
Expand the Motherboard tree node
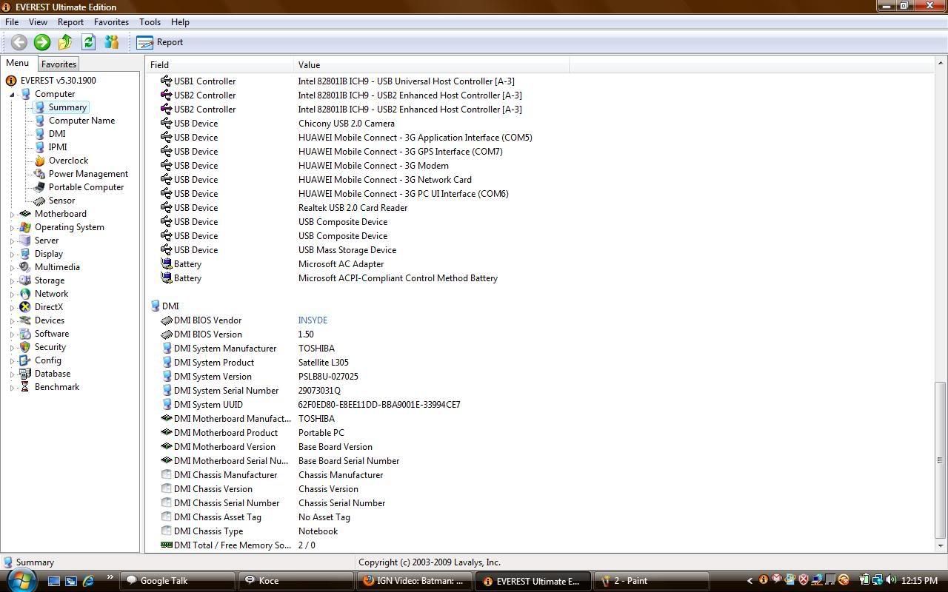pyautogui.click(x=12, y=214)
